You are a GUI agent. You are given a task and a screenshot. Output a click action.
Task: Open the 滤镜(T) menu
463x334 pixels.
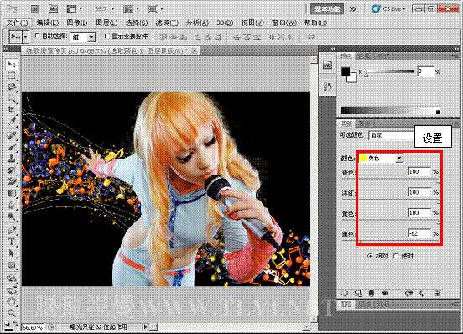(167, 23)
